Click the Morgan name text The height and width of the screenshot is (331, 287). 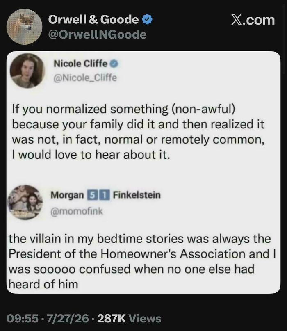67,195
